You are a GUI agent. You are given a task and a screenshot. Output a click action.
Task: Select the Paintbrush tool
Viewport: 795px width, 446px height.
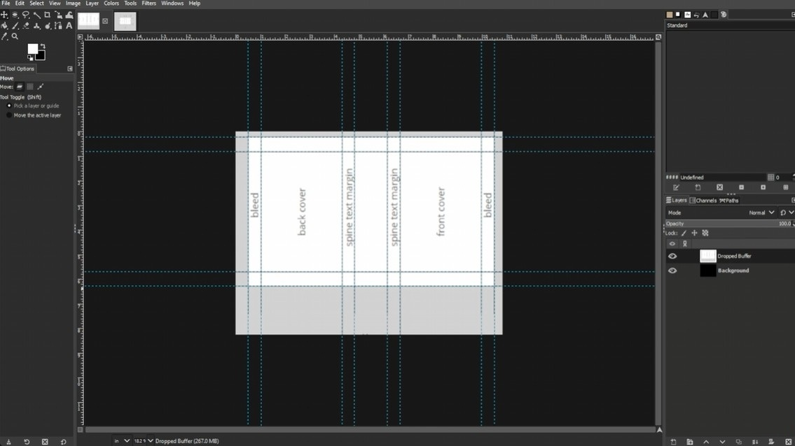pos(15,25)
